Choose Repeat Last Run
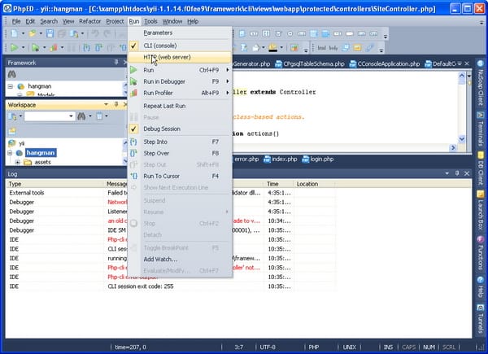Screen dimensions: 488x354 (180, 106)
